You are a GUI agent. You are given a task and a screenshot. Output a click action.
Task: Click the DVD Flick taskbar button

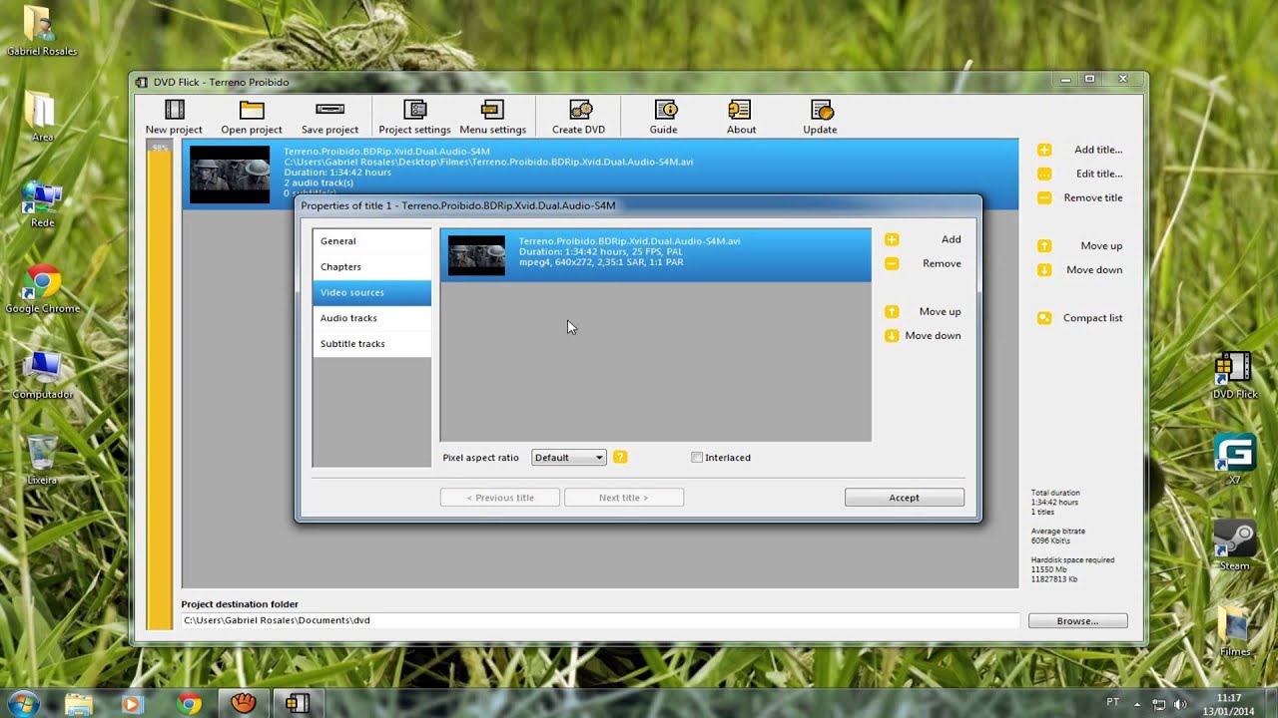tap(297, 704)
